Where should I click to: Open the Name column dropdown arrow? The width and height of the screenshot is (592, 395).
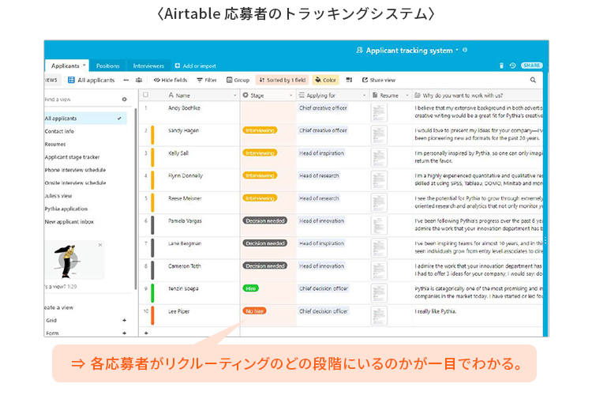[235, 96]
